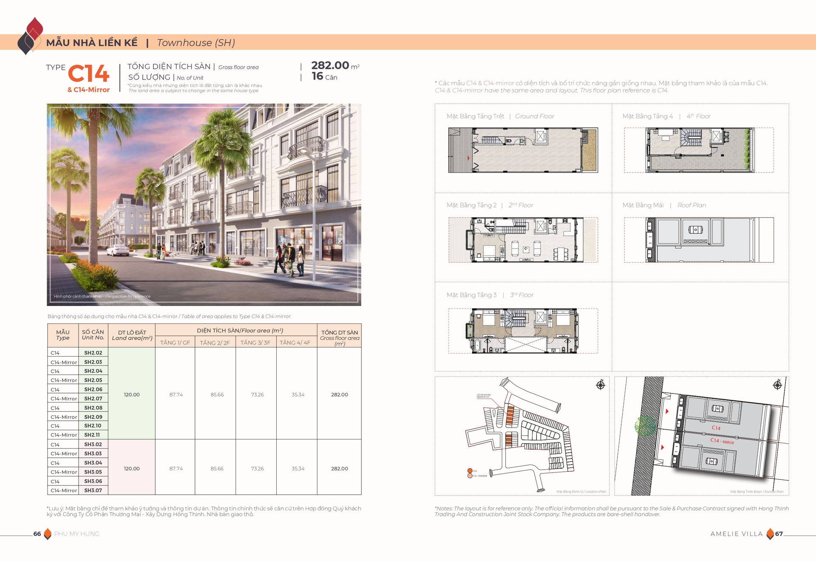
Task: Click the C14-MIRROR label on the excerpt plan
Action: [x=722, y=441]
